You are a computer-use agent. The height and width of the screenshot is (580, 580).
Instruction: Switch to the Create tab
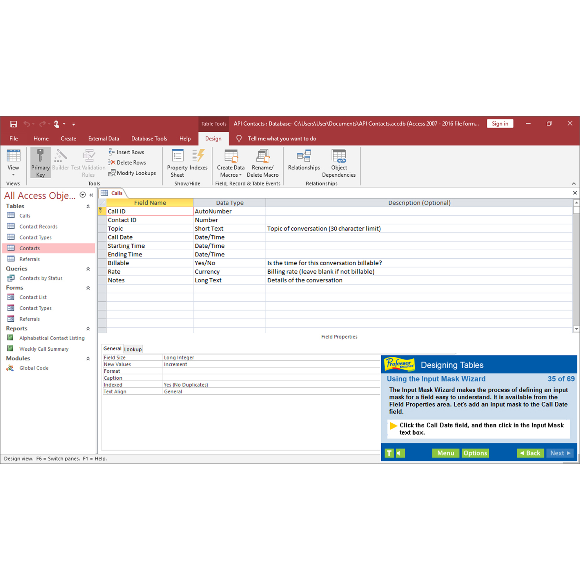(x=68, y=138)
